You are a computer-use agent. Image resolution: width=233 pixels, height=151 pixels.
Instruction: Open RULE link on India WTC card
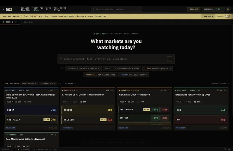(x=10, y=102)
